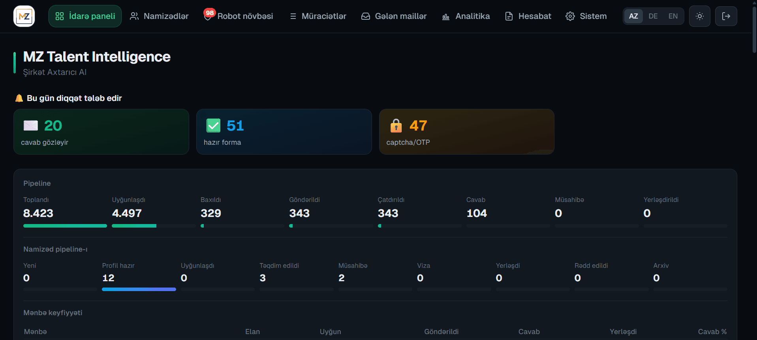Go to Robot növbəsi page
This screenshot has height=340, width=757.
(239, 16)
